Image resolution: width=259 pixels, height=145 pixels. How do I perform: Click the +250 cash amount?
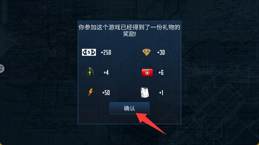(106, 52)
